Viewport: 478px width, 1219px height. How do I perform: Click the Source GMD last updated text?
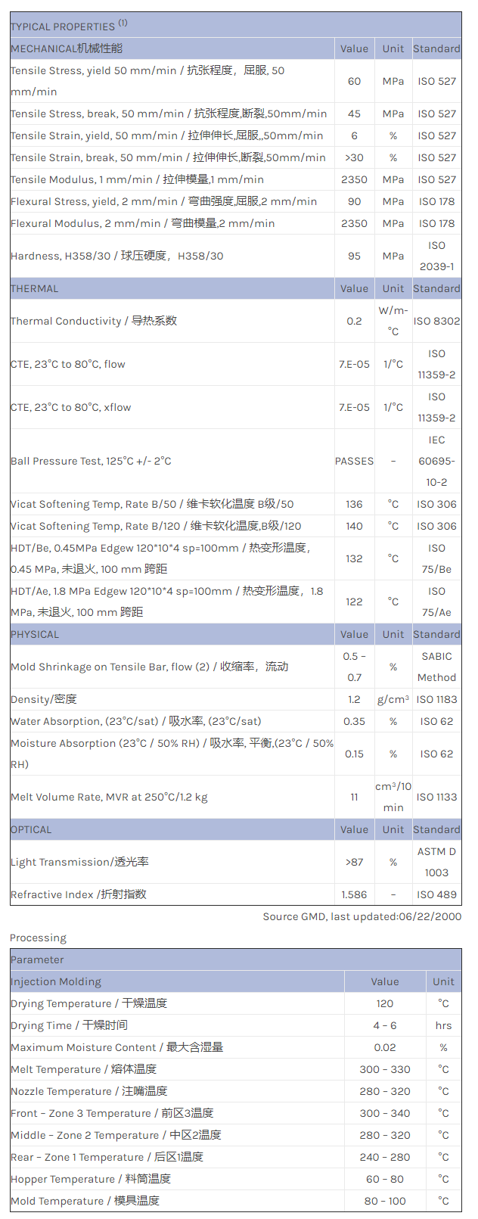tap(362, 916)
